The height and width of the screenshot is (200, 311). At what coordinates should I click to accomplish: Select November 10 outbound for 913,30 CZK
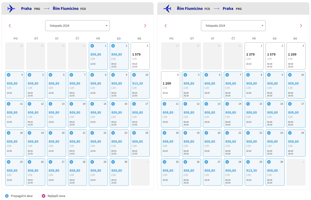click(x=140, y=85)
